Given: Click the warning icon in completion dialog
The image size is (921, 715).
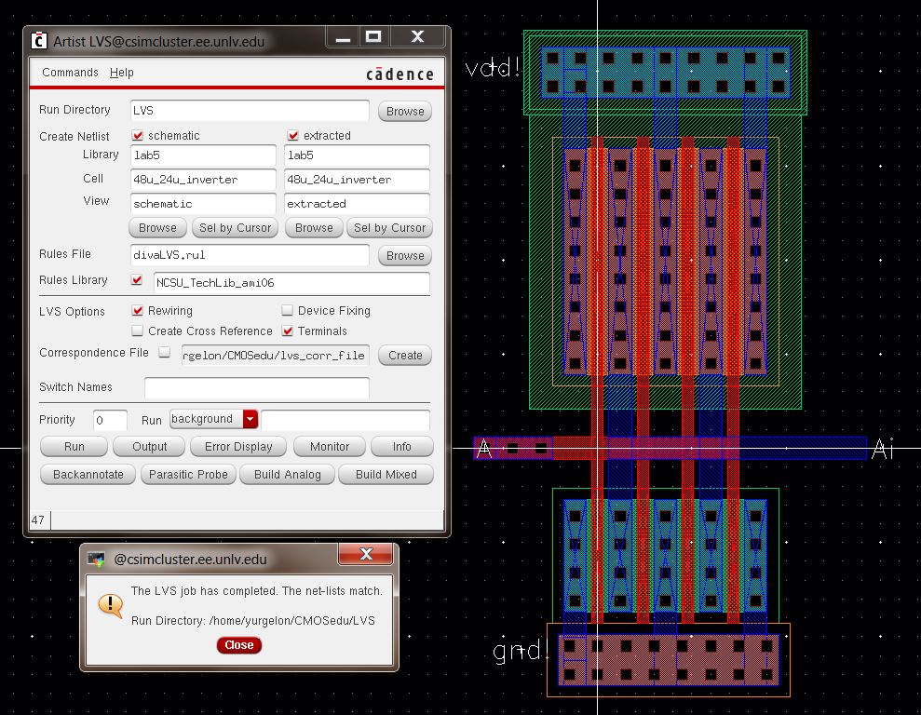Looking at the screenshot, I should (110, 606).
